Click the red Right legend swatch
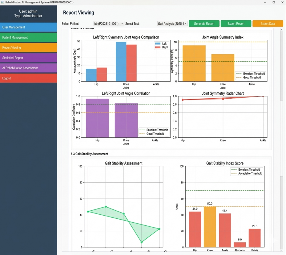This screenshot has width=286, height=255. point(158,47)
